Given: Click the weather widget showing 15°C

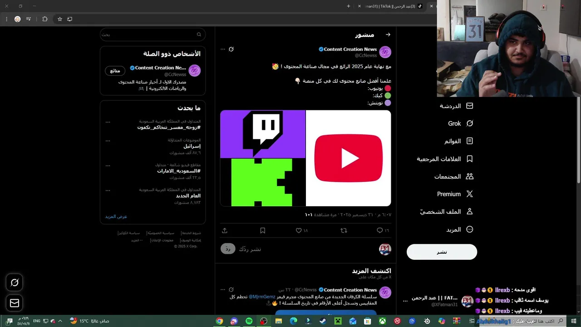Looking at the screenshot, I should 89,321.
